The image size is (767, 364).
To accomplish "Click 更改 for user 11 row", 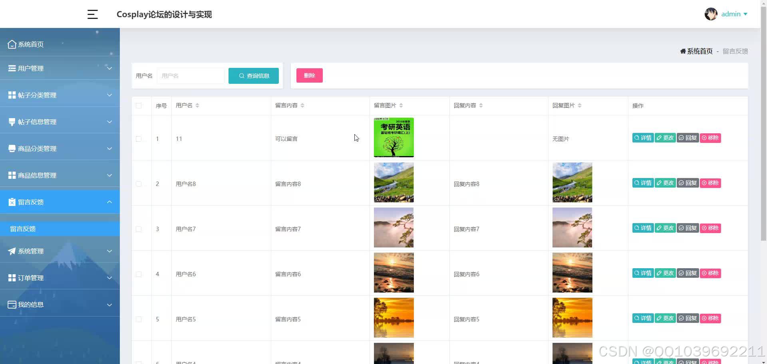I will pyautogui.click(x=665, y=138).
